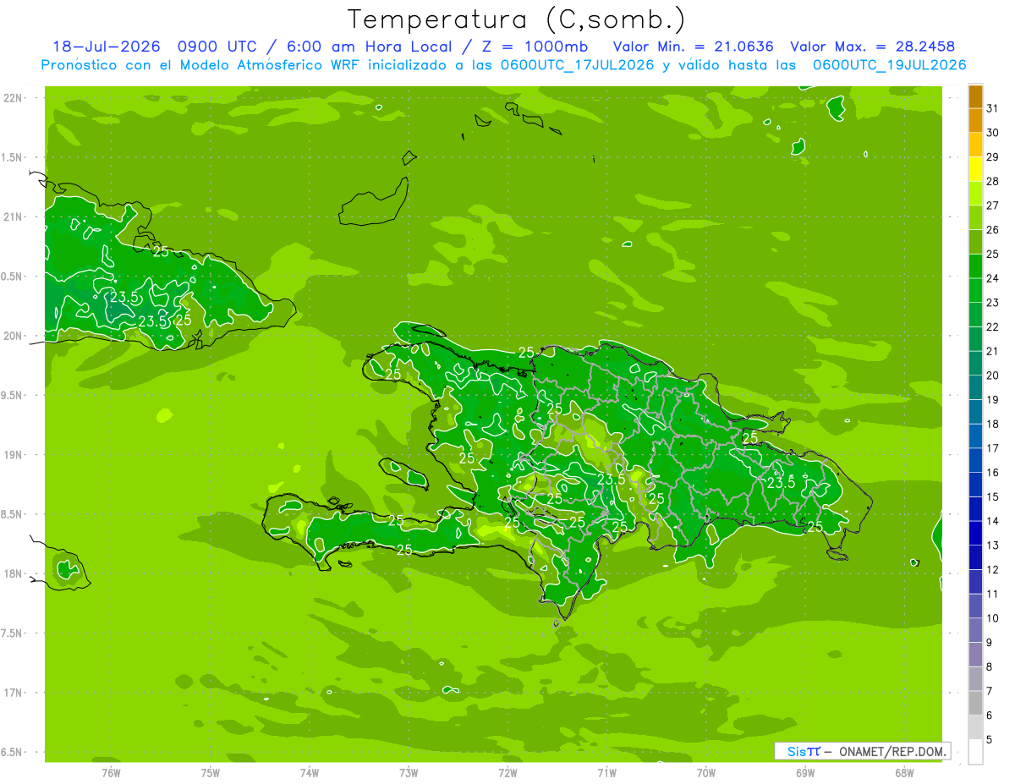The width and height of the screenshot is (1015, 784).
Task: Click the "ONAMET/REP.DOM." credit label
Action: tap(892, 751)
